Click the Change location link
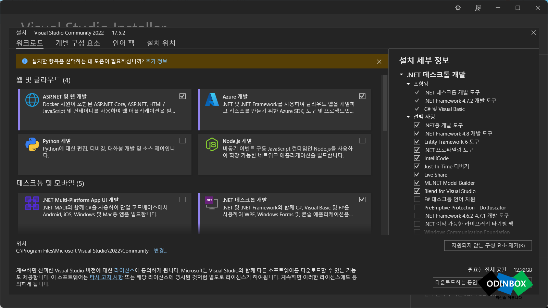This screenshot has width=548, height=308. click(161, 251)
